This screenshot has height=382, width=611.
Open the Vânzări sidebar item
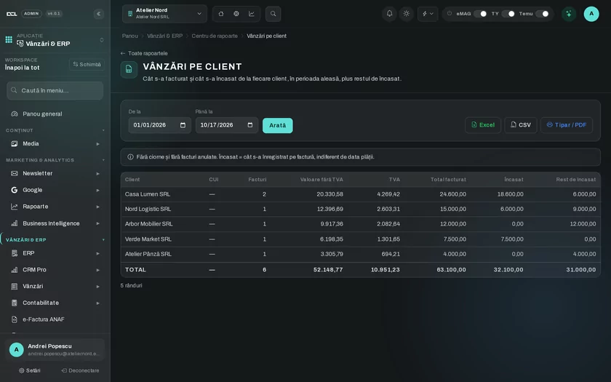click(x=55, y=287)
